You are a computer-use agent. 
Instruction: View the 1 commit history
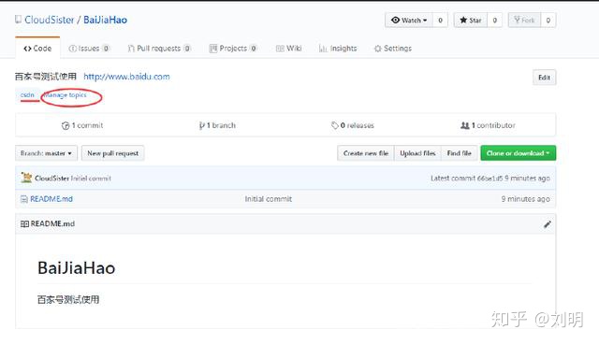82,125
